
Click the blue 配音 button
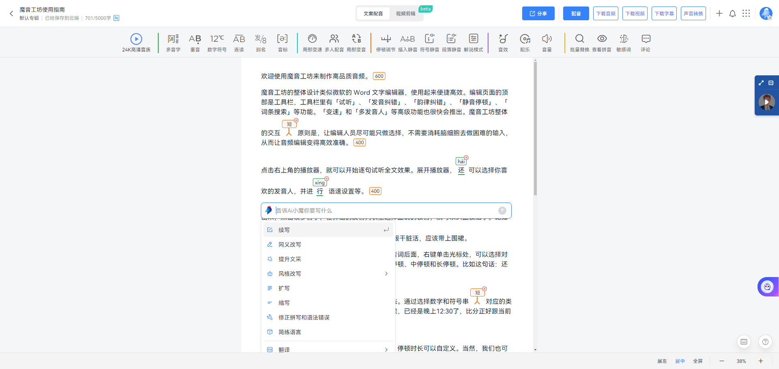(576, 13)
